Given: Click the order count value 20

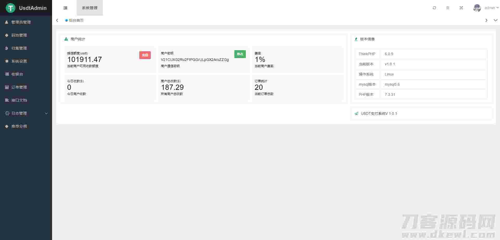Looking at the screenshot, I should 259,87.
